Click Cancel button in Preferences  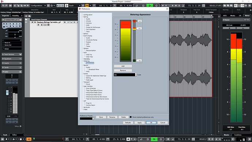pyautogui.click(x=163, y=123)
